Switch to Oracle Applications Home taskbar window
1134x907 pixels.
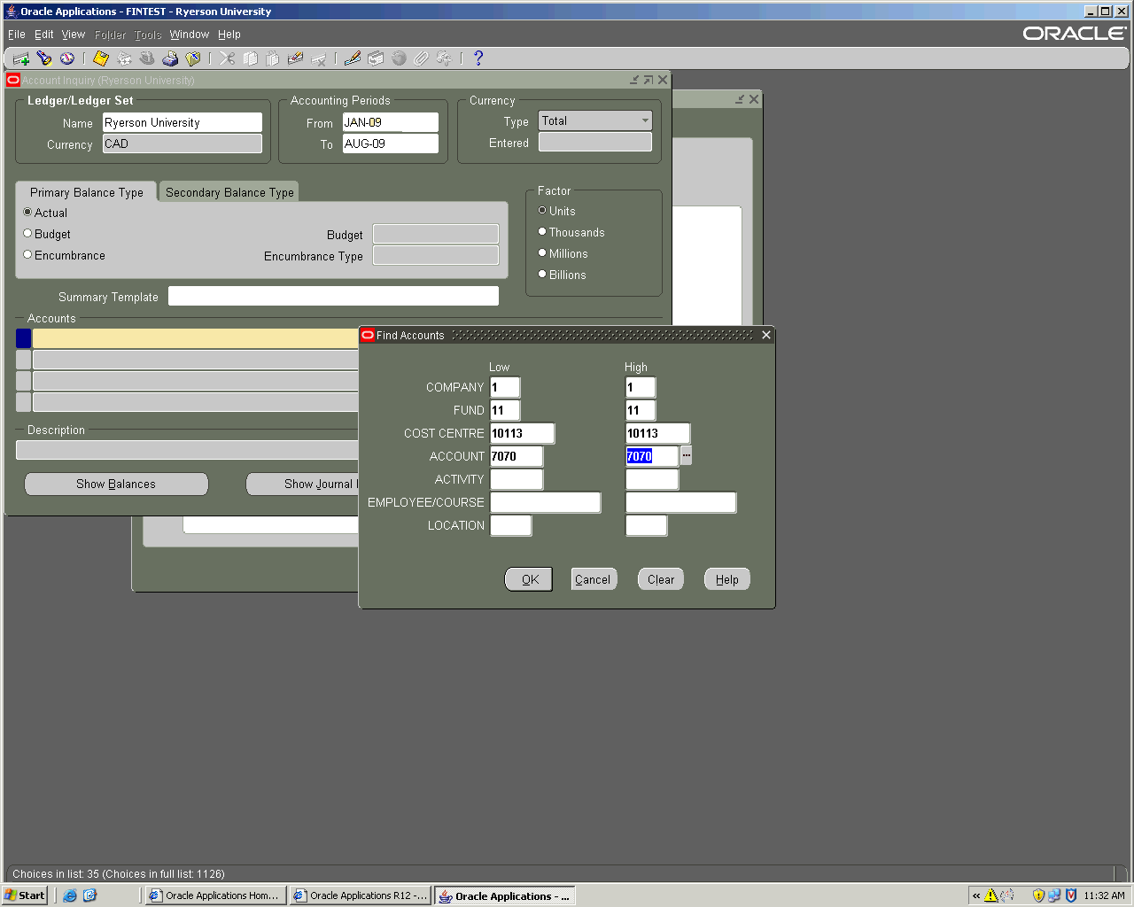click(214, 895)
